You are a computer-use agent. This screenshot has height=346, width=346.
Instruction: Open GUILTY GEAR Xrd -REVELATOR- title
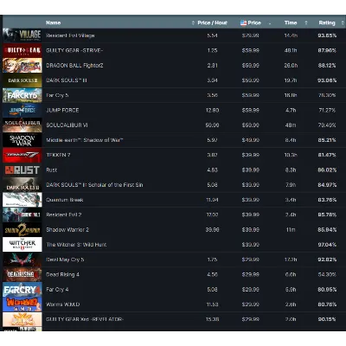pos(85,319)
